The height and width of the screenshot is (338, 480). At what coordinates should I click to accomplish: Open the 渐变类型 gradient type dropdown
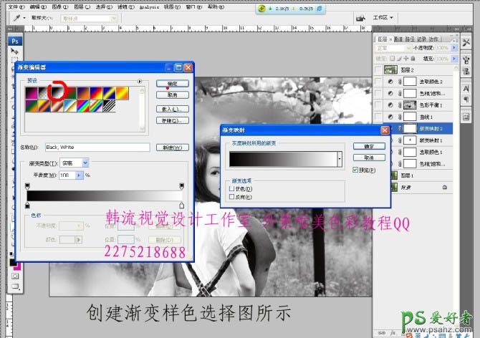tap(85, 163)
